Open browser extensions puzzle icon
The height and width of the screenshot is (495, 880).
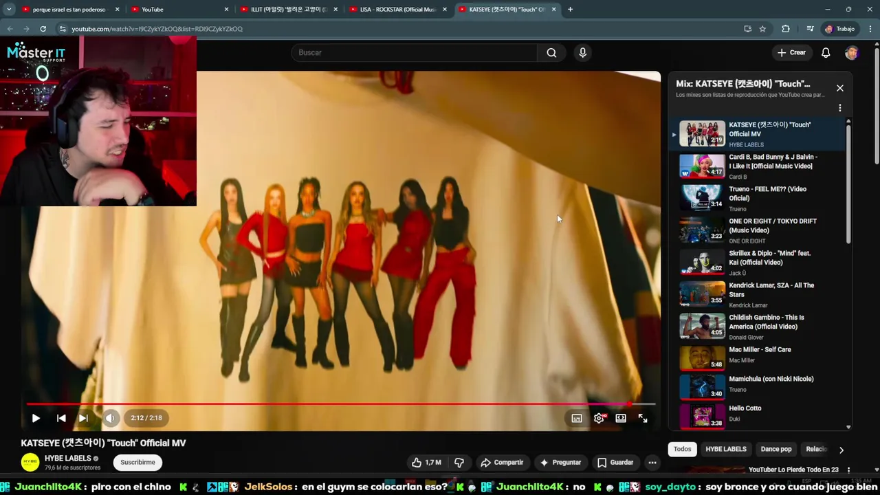coord(786,29)
